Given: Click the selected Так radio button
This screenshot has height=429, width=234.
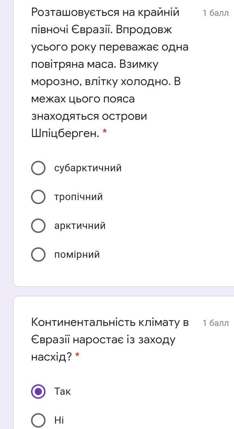Looking at the screenshot, I should 38,392.
